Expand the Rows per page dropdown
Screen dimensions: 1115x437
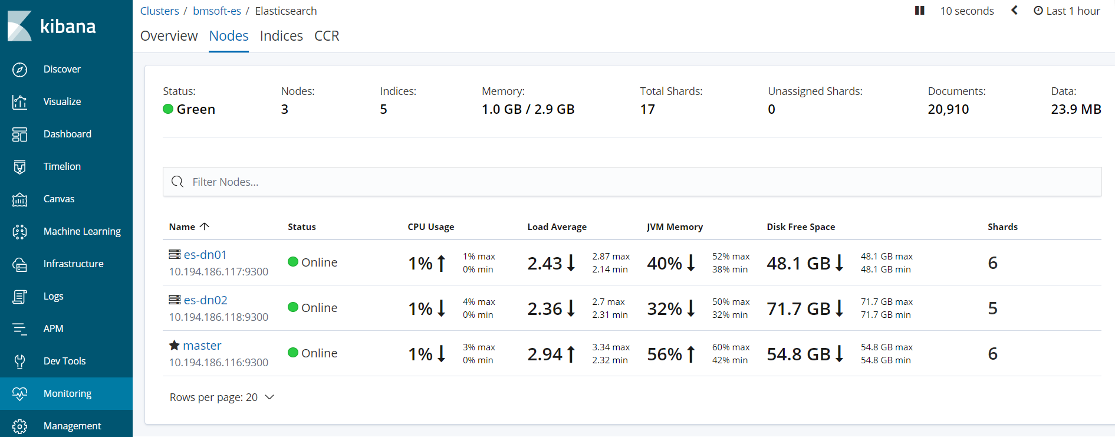[x=222, y=397]
